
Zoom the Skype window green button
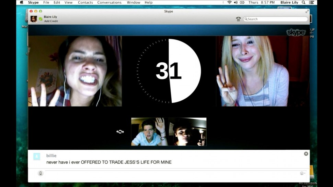pos(41,11)
